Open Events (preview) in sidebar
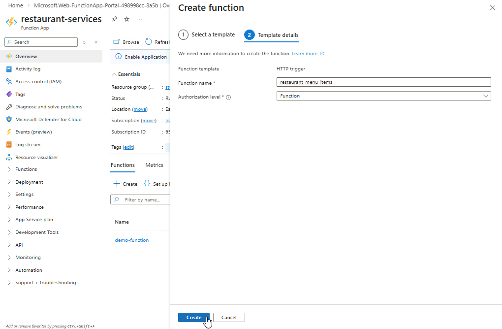 [x=33, y=132]
